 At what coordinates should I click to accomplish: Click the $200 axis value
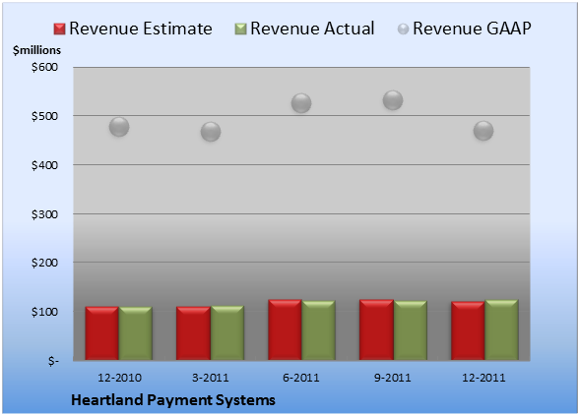coord(44,263)
